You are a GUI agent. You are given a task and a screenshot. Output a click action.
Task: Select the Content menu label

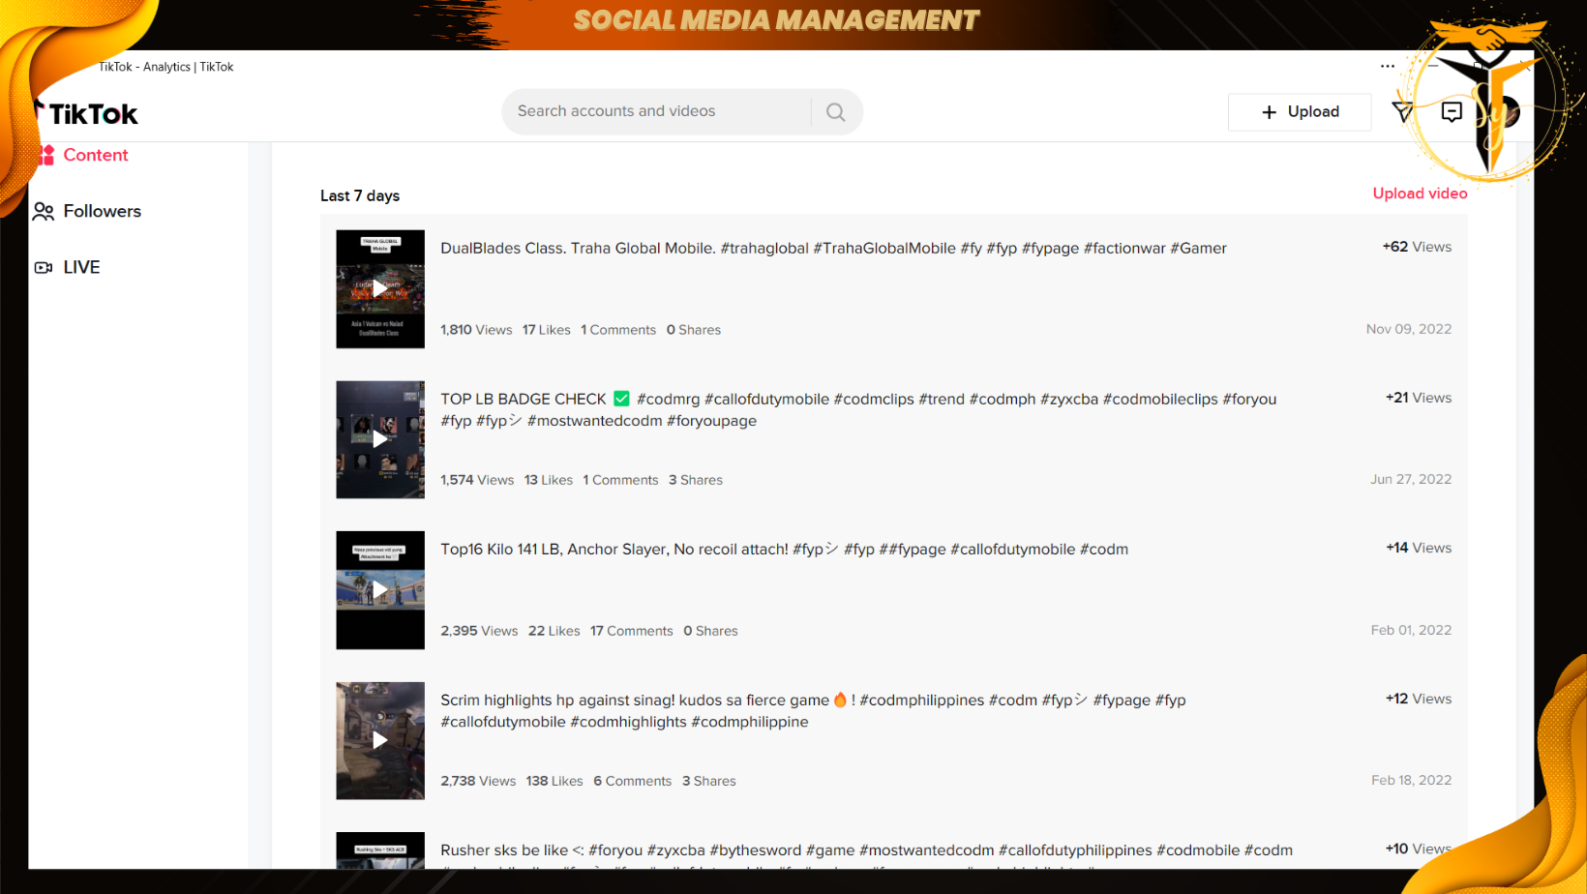[x=96, y=155]
